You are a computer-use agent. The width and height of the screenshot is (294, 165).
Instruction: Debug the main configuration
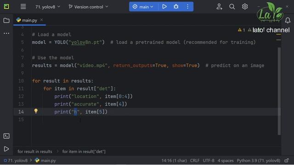(176, 7)
